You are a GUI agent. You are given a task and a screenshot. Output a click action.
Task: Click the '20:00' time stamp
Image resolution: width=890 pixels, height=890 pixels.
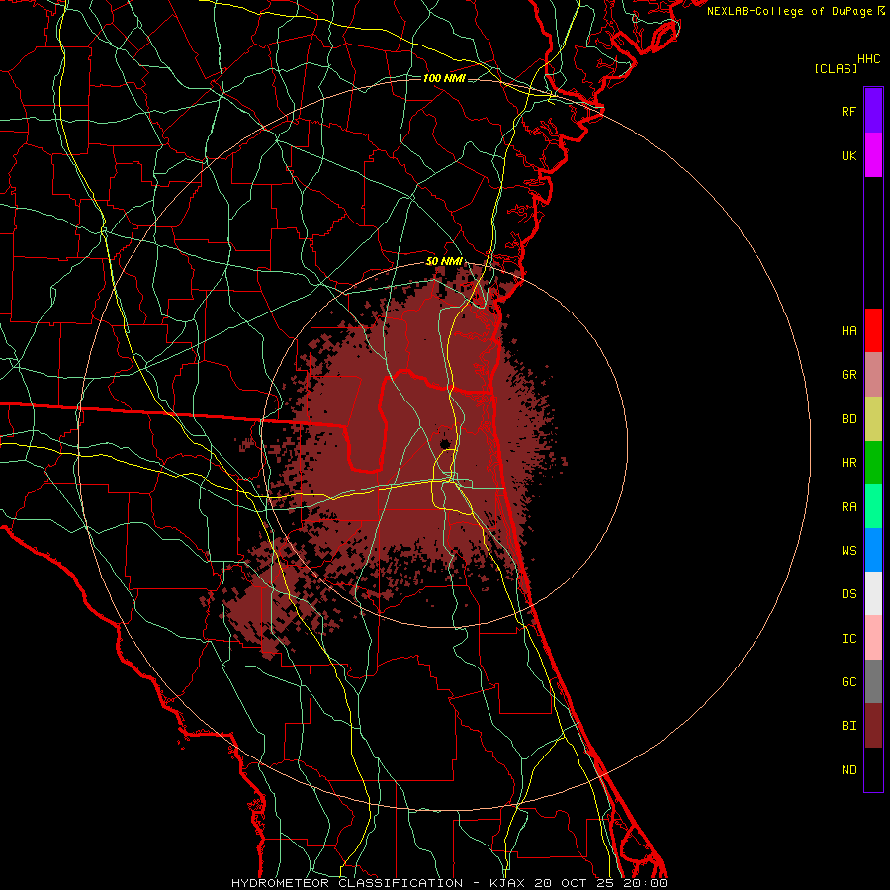645,883
